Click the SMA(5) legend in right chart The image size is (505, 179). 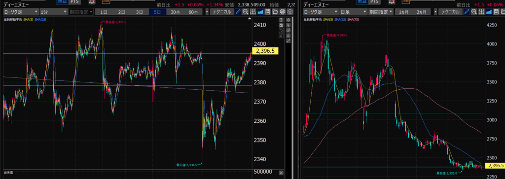328,20
